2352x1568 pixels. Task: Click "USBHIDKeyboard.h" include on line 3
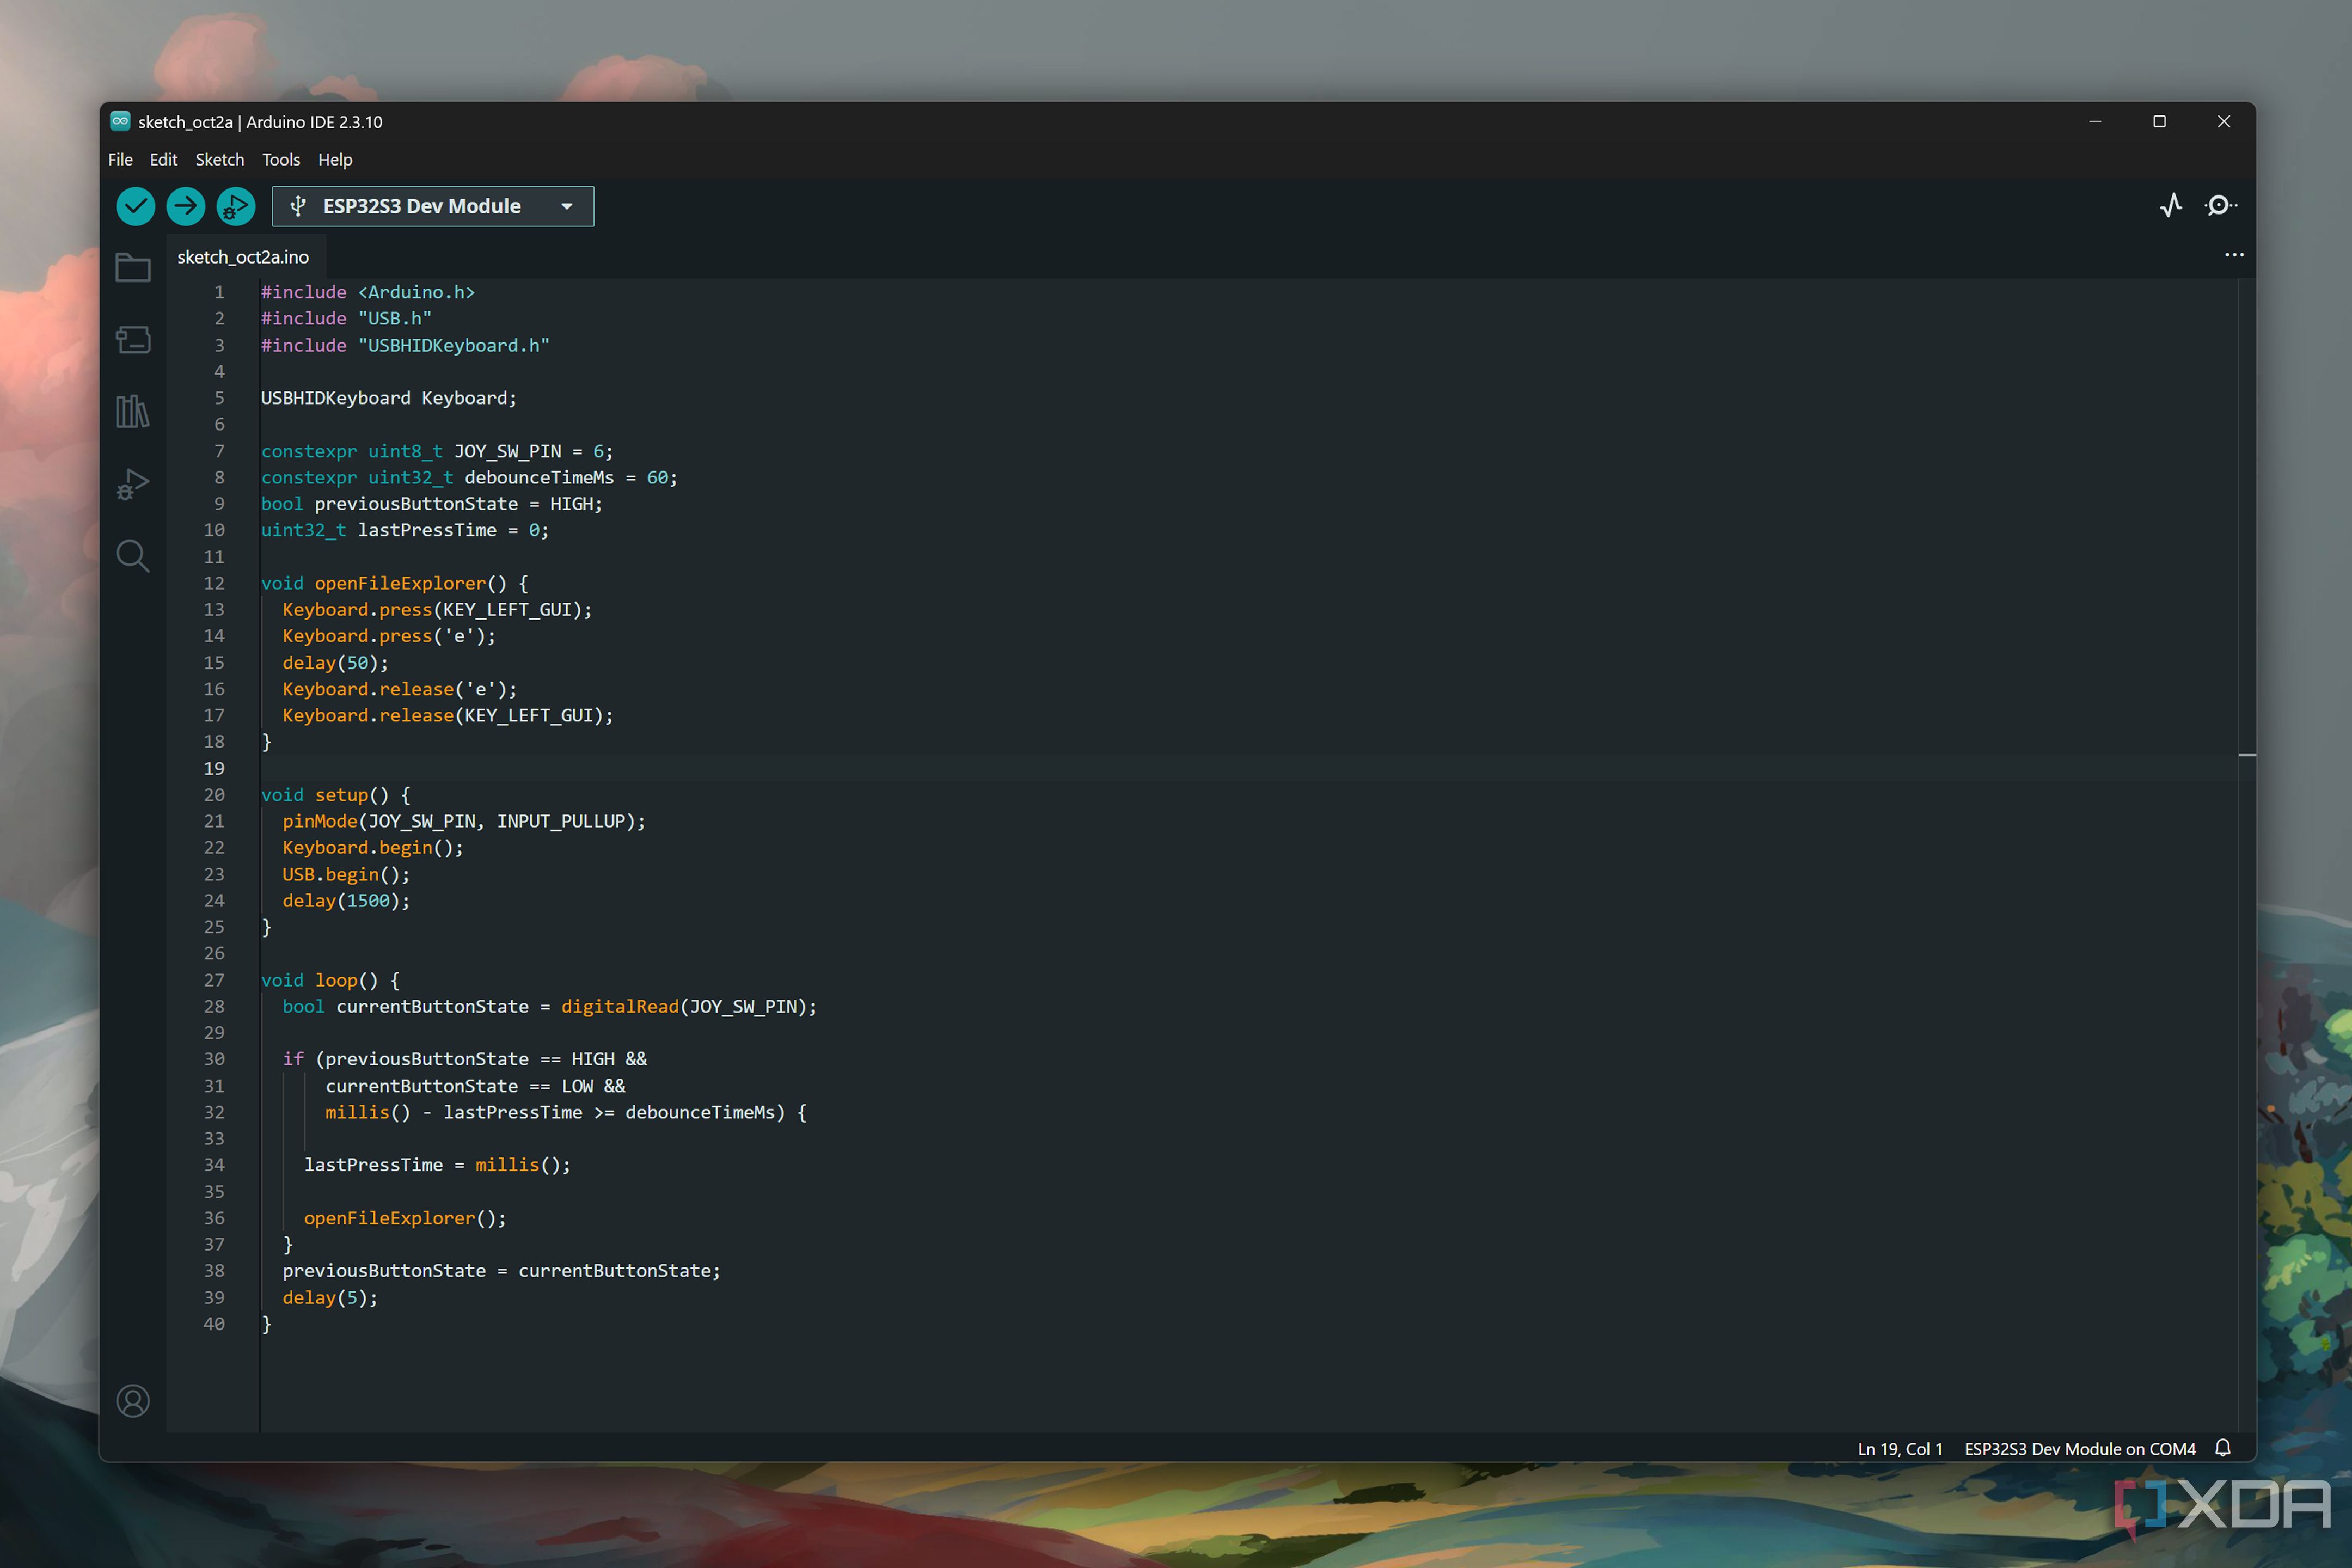454,345
